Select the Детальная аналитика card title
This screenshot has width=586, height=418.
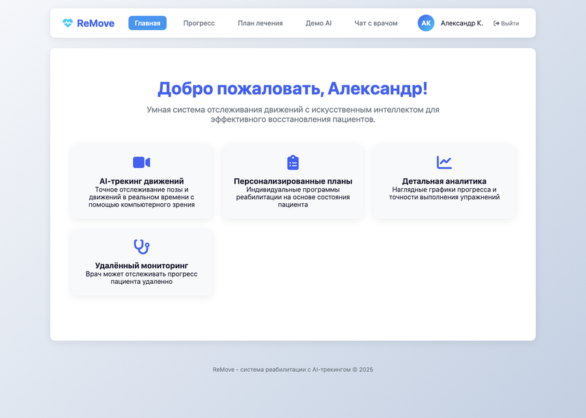click(444, 181)
